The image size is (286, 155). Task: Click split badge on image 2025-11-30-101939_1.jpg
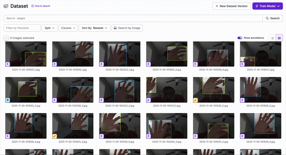coord(55,64)
